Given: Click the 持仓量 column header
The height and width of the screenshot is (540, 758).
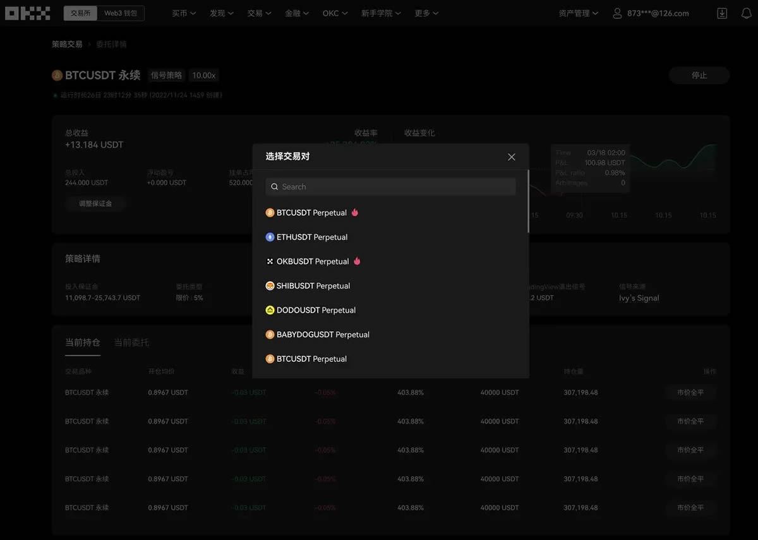Looking at the screenshot, I should [x=574, y=371].
